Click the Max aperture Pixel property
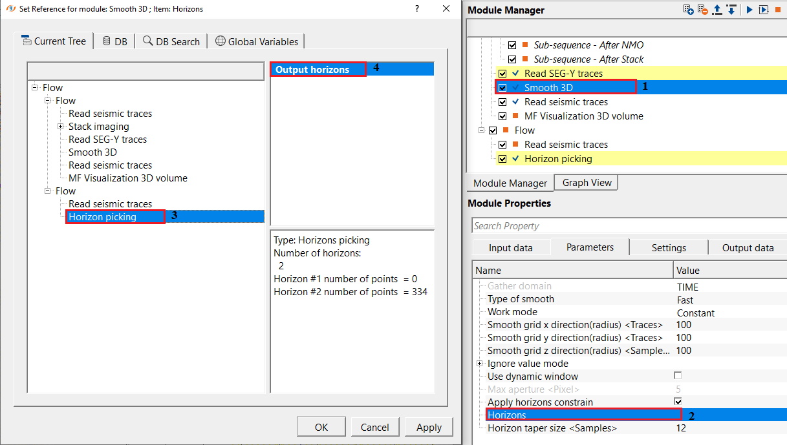 tap(534, 389)
